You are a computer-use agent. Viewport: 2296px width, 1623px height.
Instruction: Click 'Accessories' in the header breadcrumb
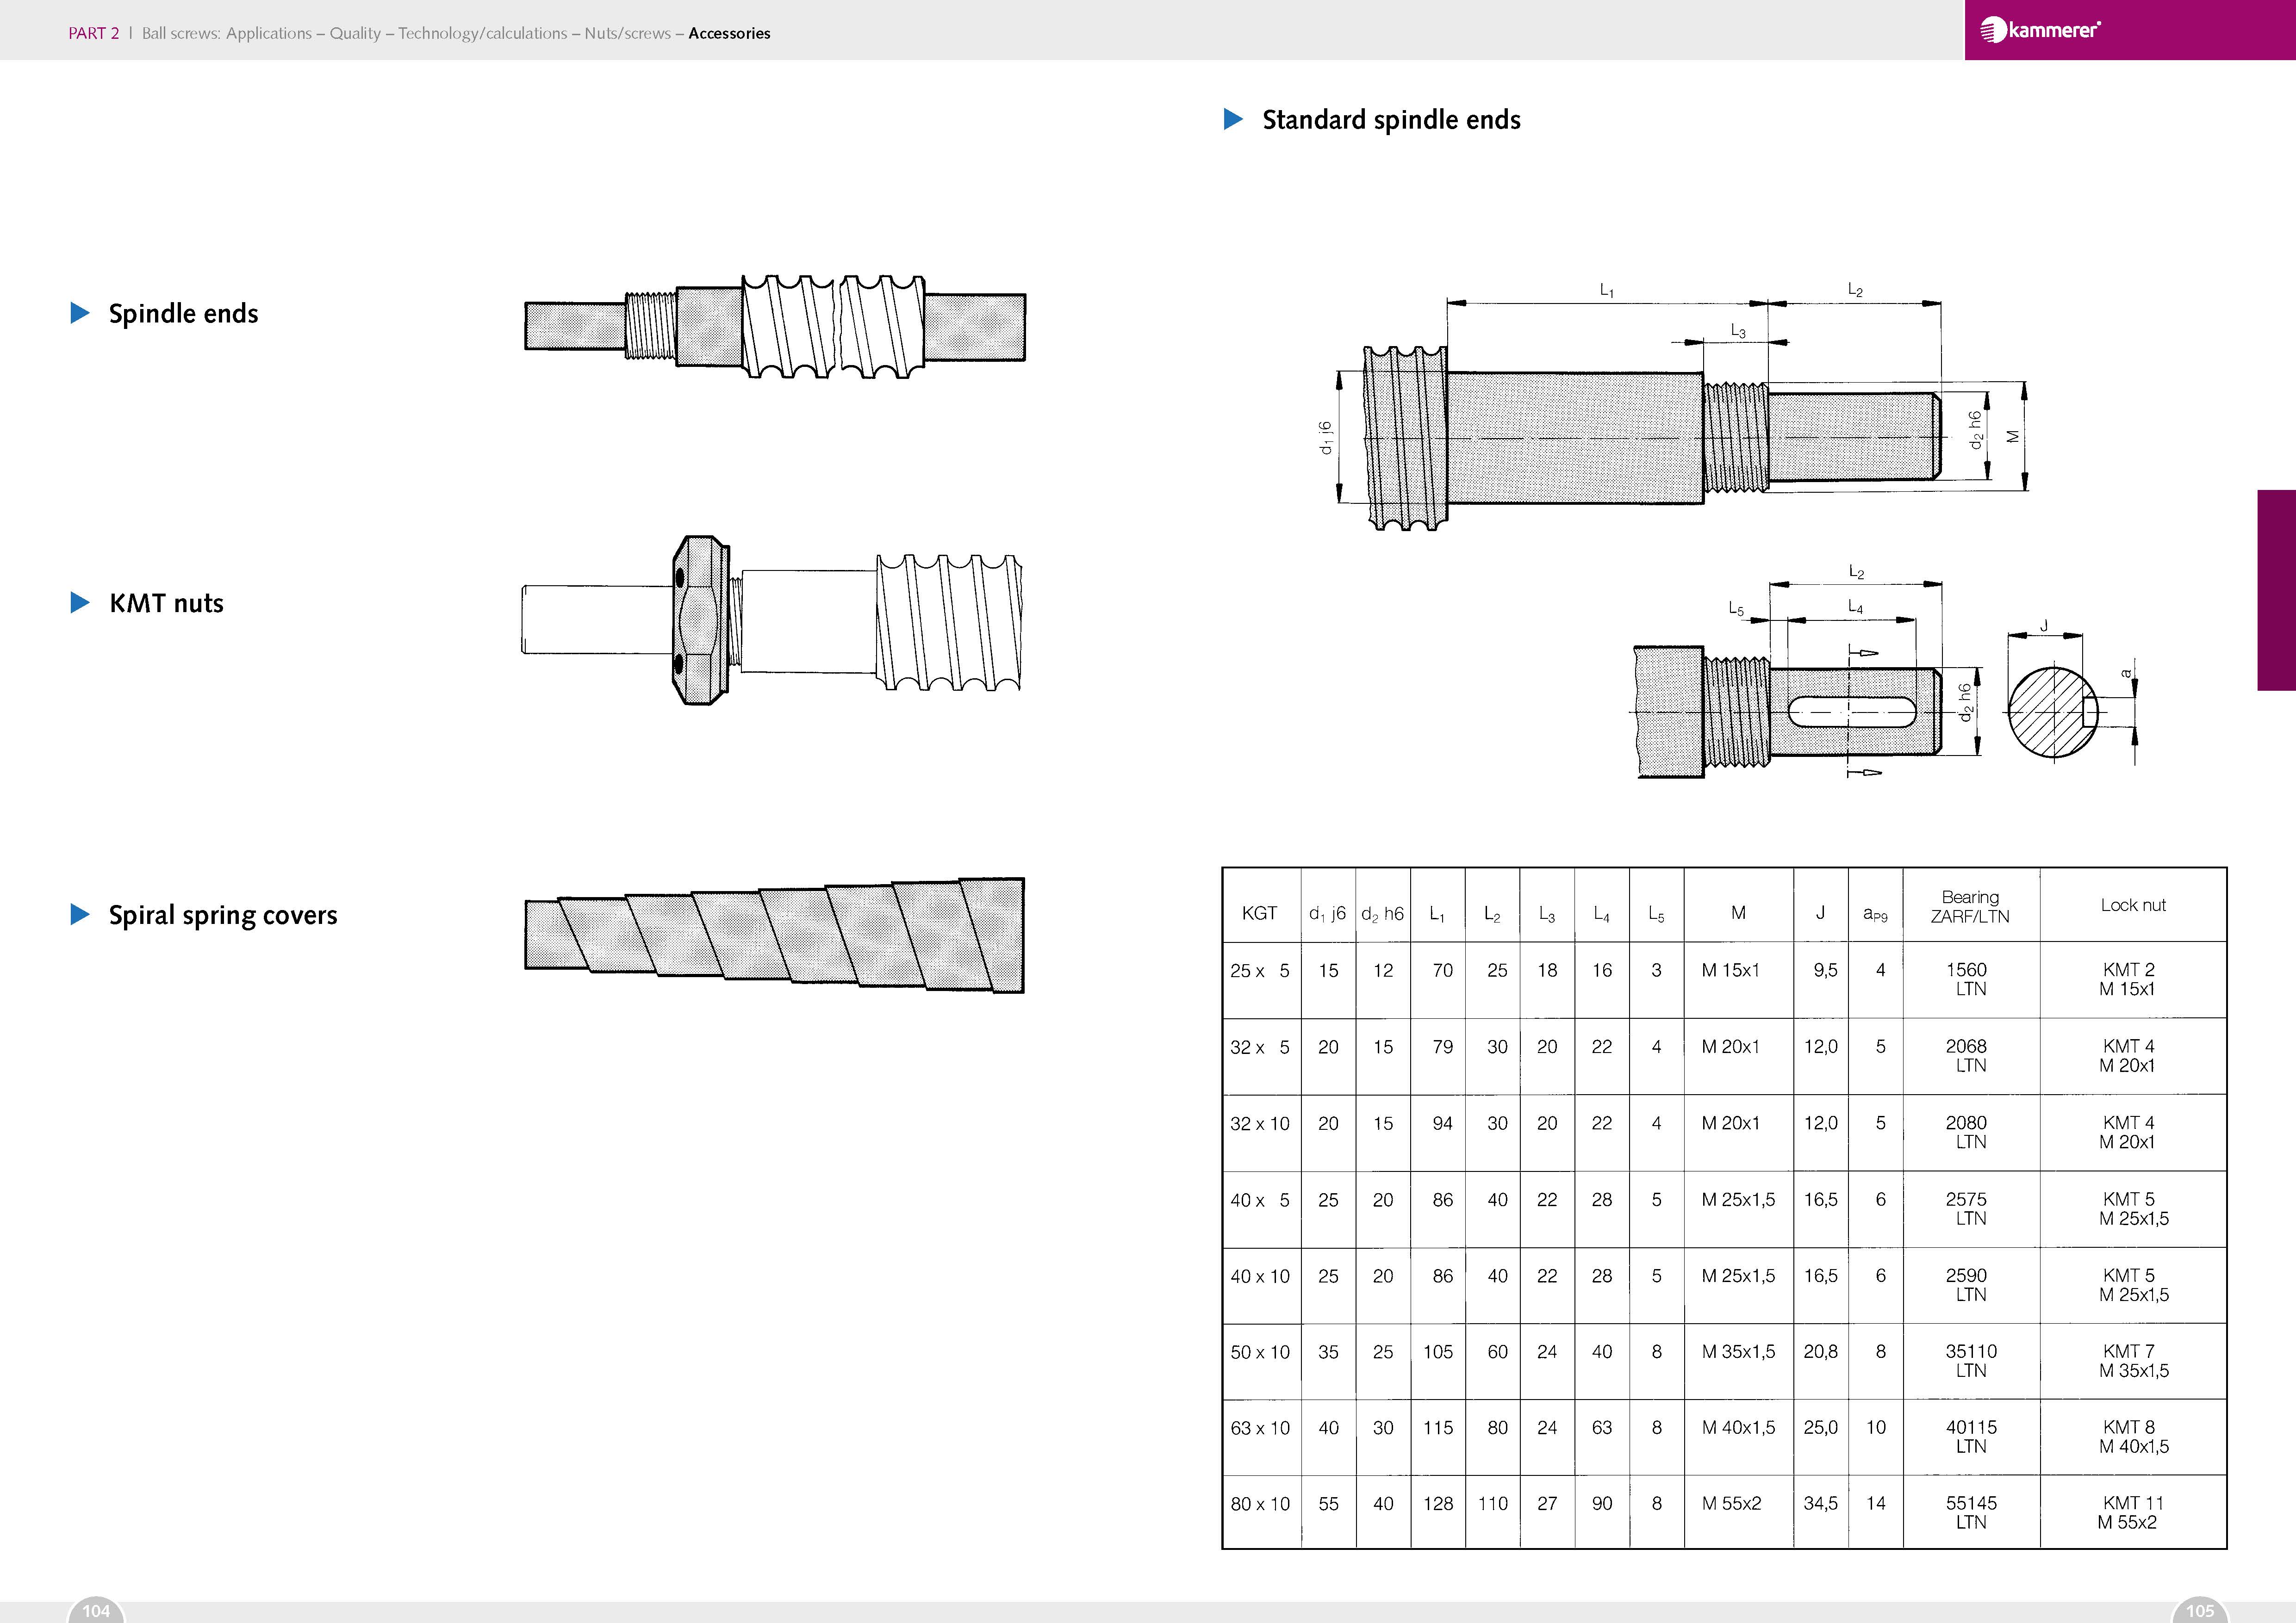(729, 33)
